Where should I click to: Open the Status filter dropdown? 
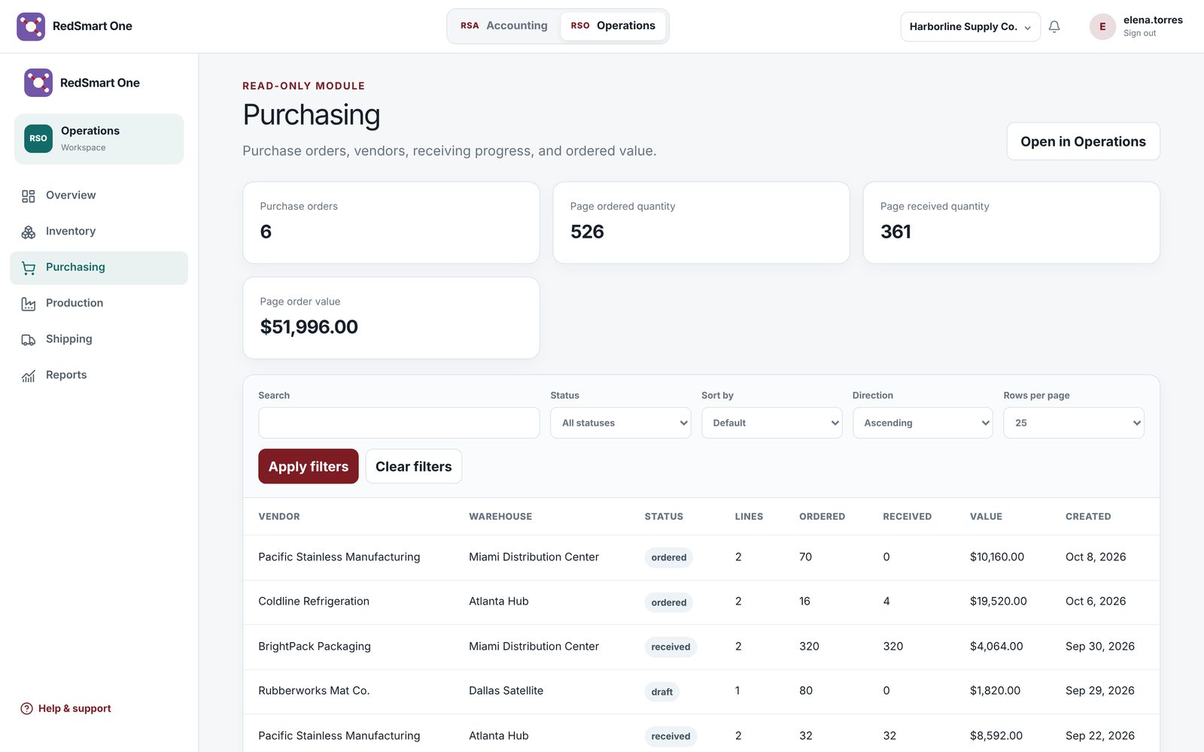(621, 423)
